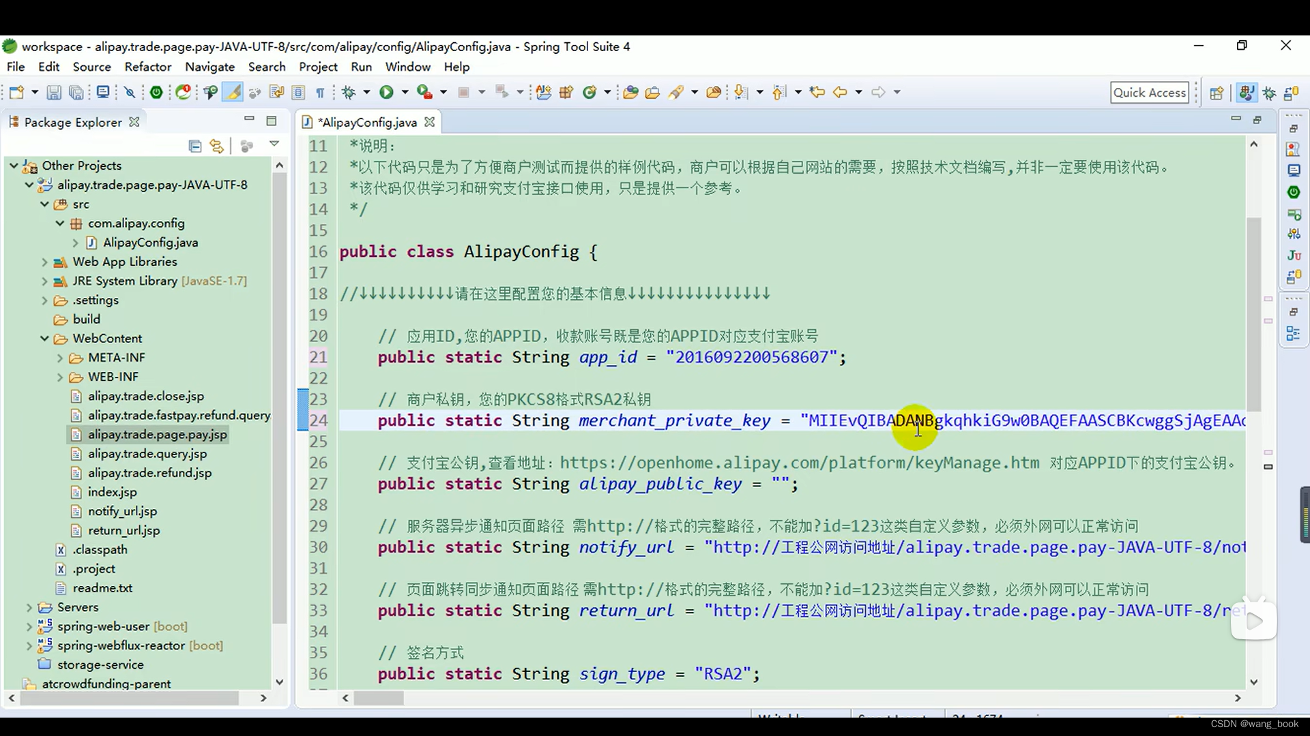Click the Open Type icon in the toolbar
The image size is (1310, 736).
coord(630,92)
